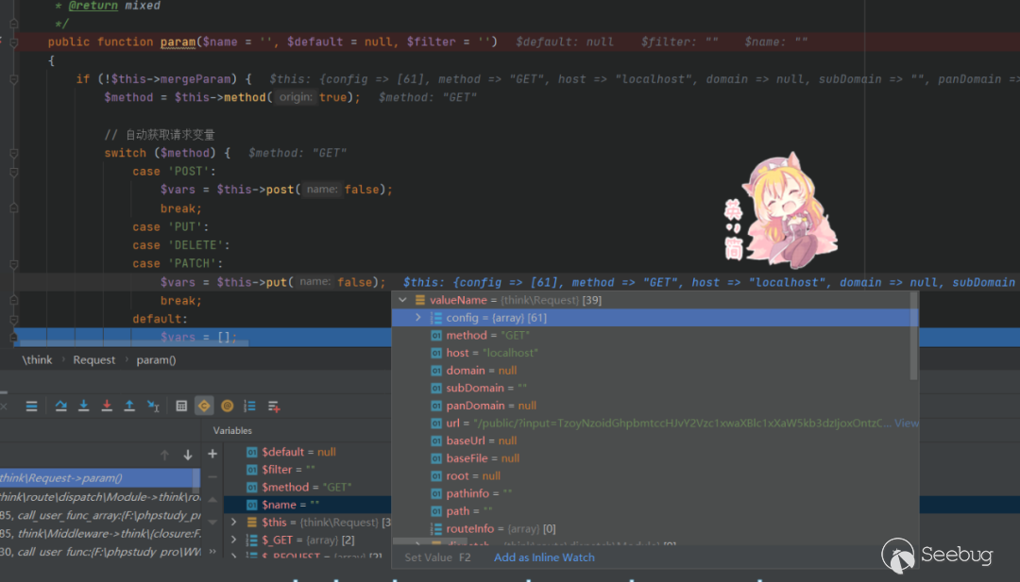Open Evaluate Expression calculator icon

(x=181, y=406)
